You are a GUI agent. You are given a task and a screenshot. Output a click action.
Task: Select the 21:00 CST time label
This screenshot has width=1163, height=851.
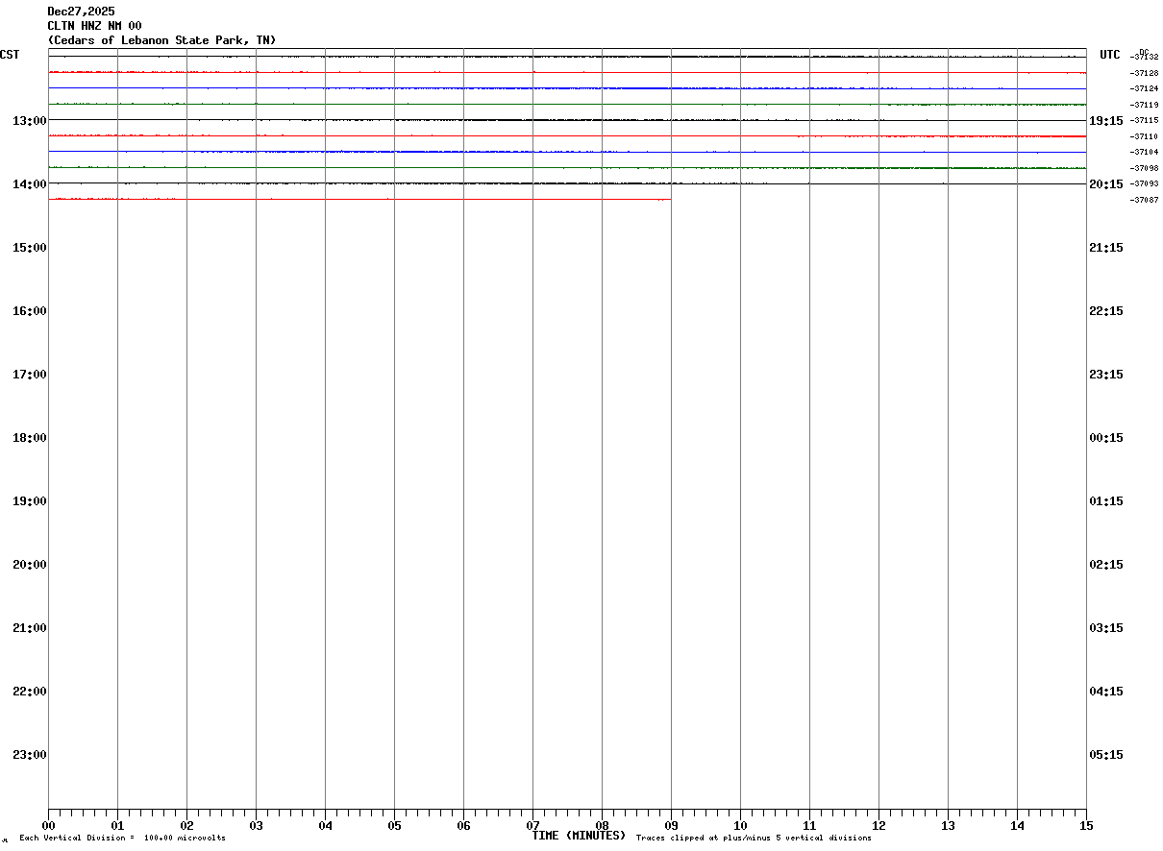(30, 628)
